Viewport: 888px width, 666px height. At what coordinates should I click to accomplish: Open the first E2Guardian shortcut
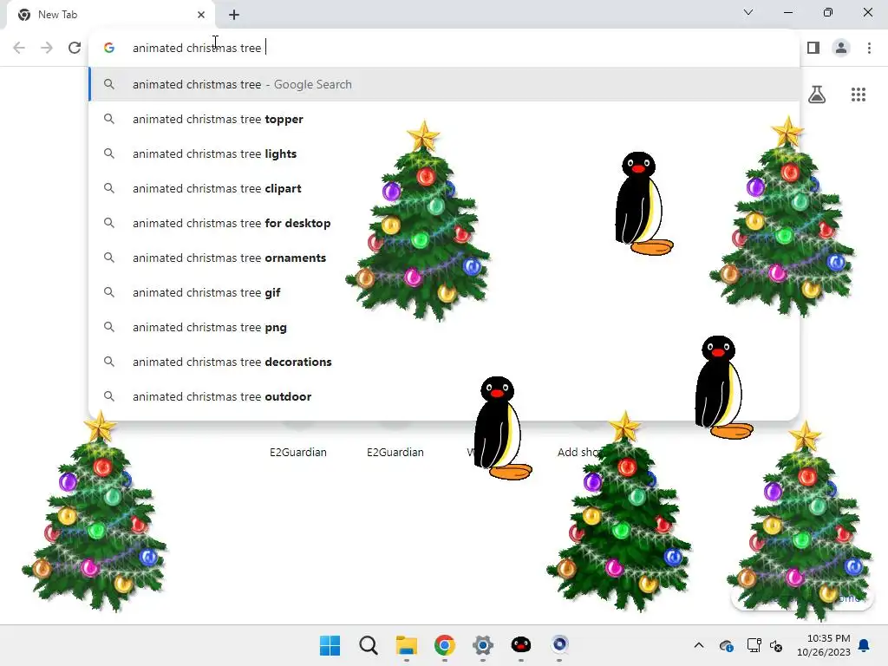pyautogui.click(x=298, y=452)
